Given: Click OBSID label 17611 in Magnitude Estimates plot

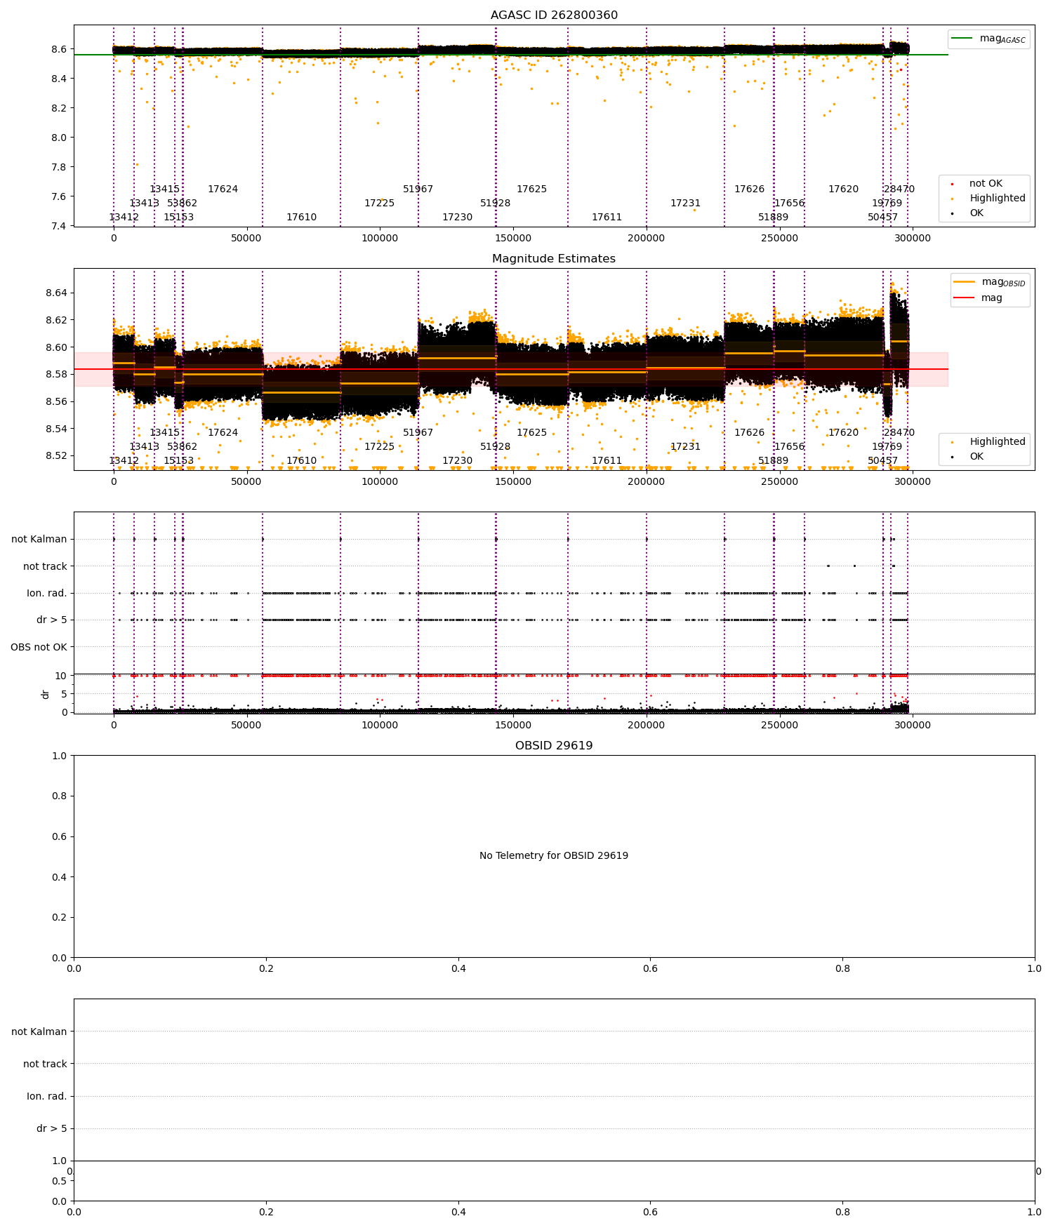Looking at the screenshot, I should click(607, 461).
